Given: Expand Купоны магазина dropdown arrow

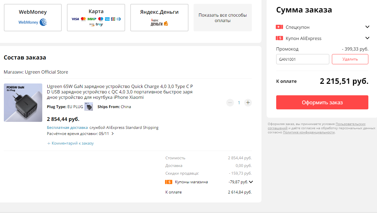Looking at the screenshot, I should 251,182.
